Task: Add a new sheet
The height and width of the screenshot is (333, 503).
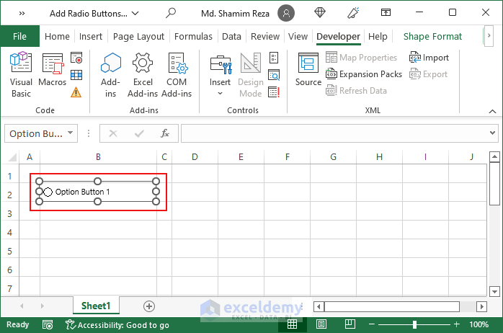Action: pyautogui.click(x=149, y=306)
